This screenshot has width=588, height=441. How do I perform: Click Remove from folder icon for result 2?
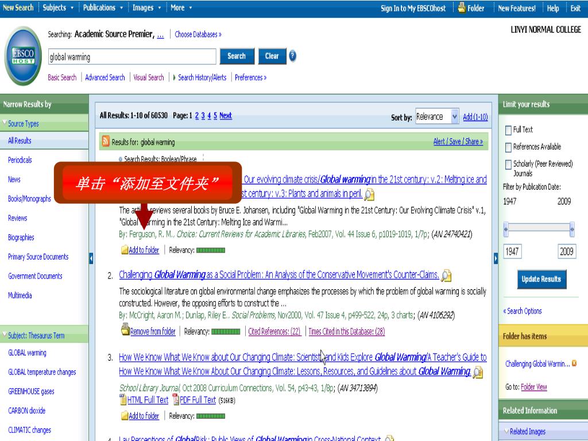click(125, 329)
